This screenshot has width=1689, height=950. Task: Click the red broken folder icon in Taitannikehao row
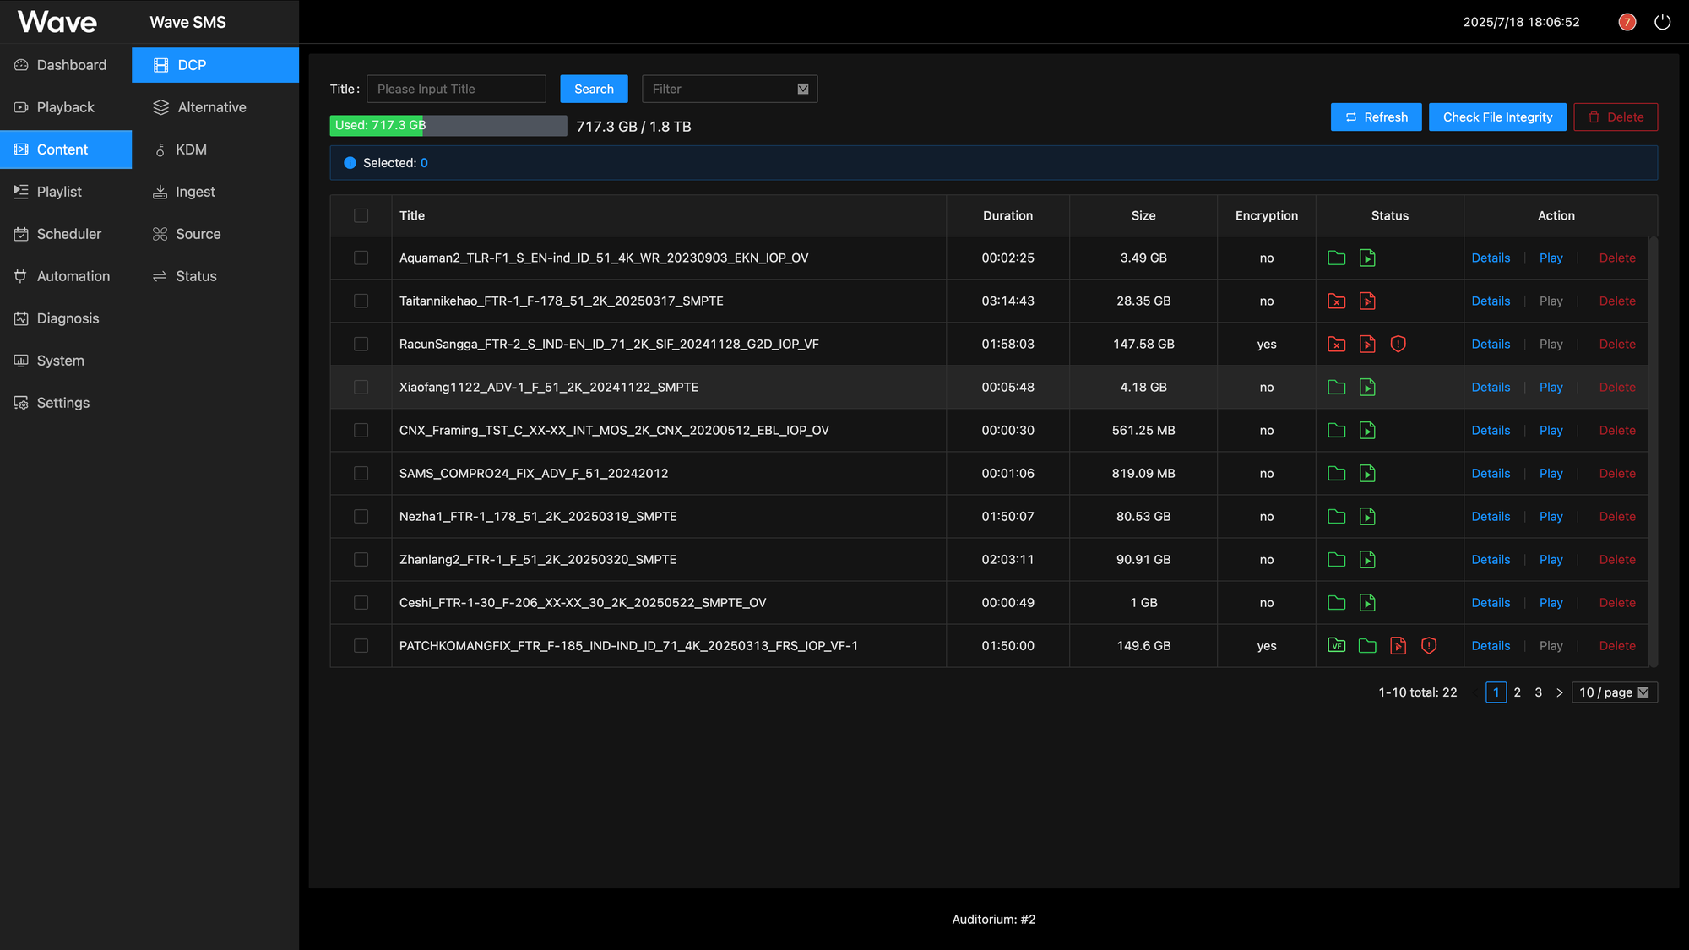(1336, 301)
